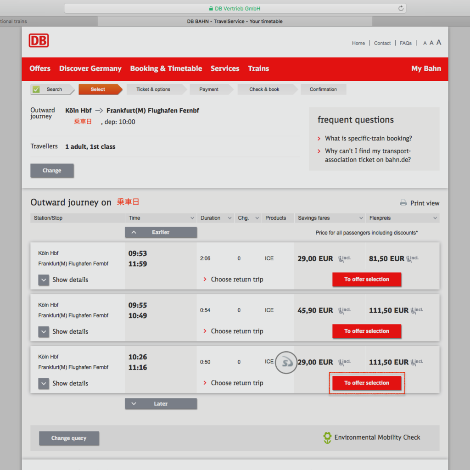Click seat icon beside 29,00 EUR for 10:26 train
The image size is (470, 470).
(344, 362)
